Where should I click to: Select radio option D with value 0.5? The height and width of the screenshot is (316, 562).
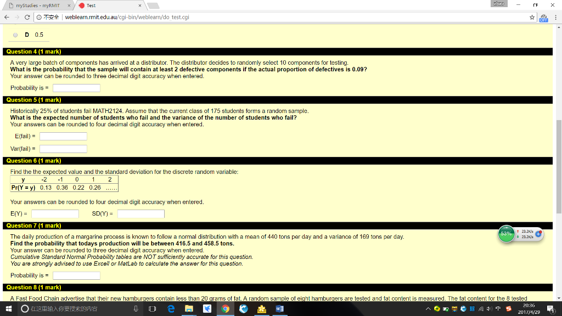click(15, 35)
